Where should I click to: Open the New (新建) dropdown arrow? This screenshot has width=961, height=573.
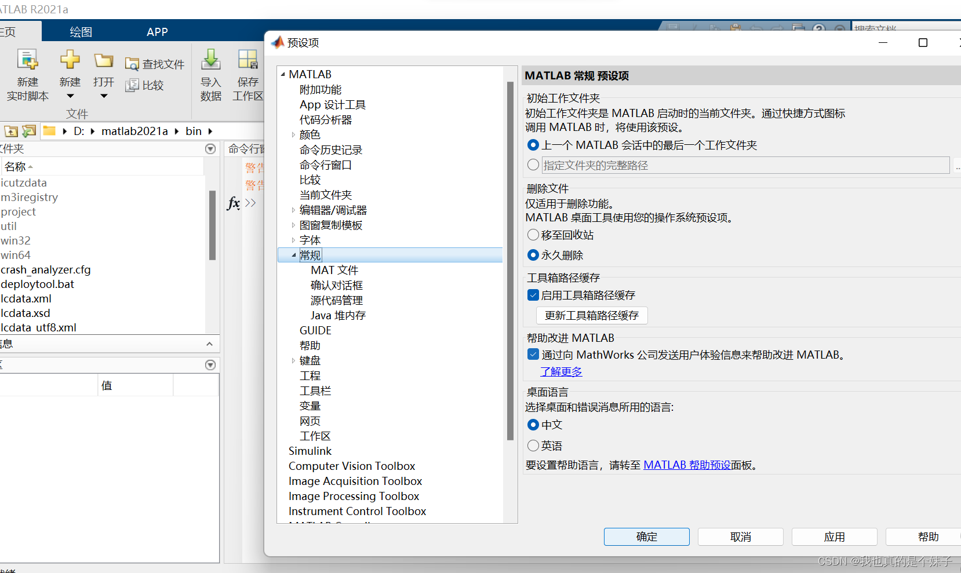point(70,96)
